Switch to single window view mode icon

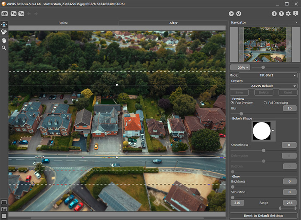pyautogui.click(x=4, y=202)
